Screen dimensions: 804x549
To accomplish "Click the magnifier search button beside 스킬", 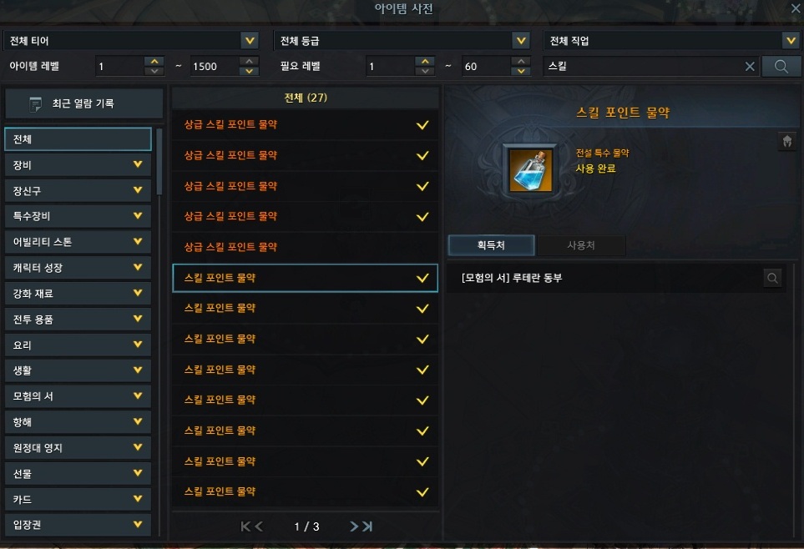I will tap(781, 67).
